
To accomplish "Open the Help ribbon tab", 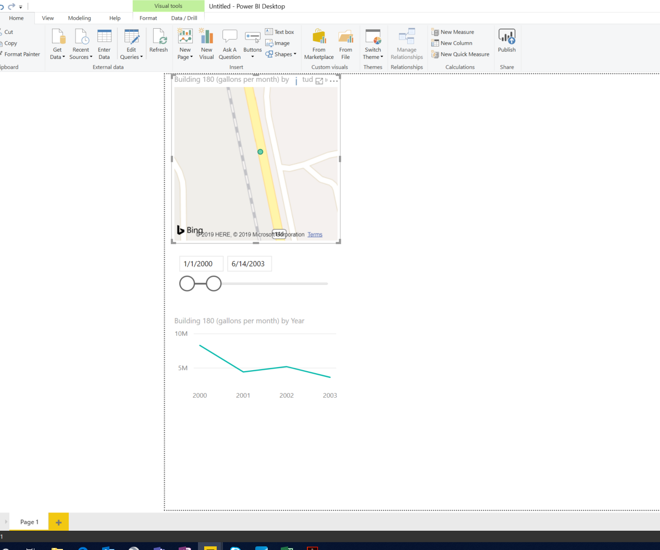I will pos(115,18).
